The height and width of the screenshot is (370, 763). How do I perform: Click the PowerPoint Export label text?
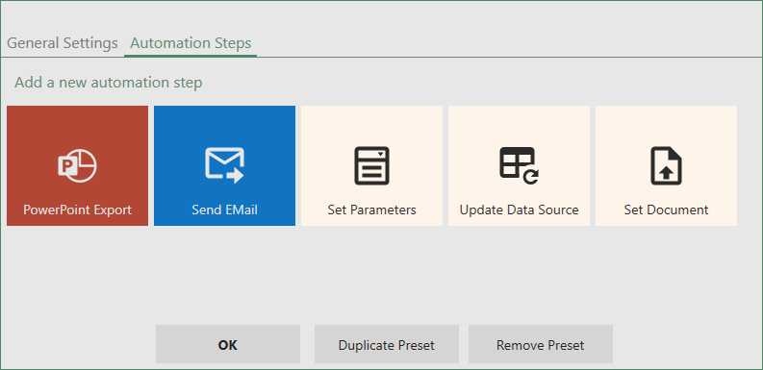tap(77, 210)
